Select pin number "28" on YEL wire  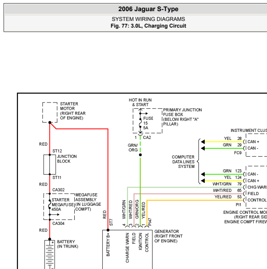coord(239,139)
